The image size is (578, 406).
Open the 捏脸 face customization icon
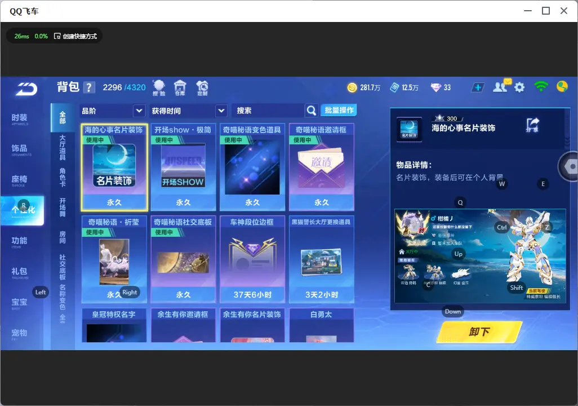(x=159, y=88)
